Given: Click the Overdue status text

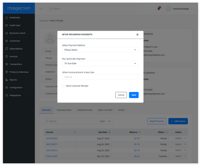Looking at the screenshot, I should point(163,156).
